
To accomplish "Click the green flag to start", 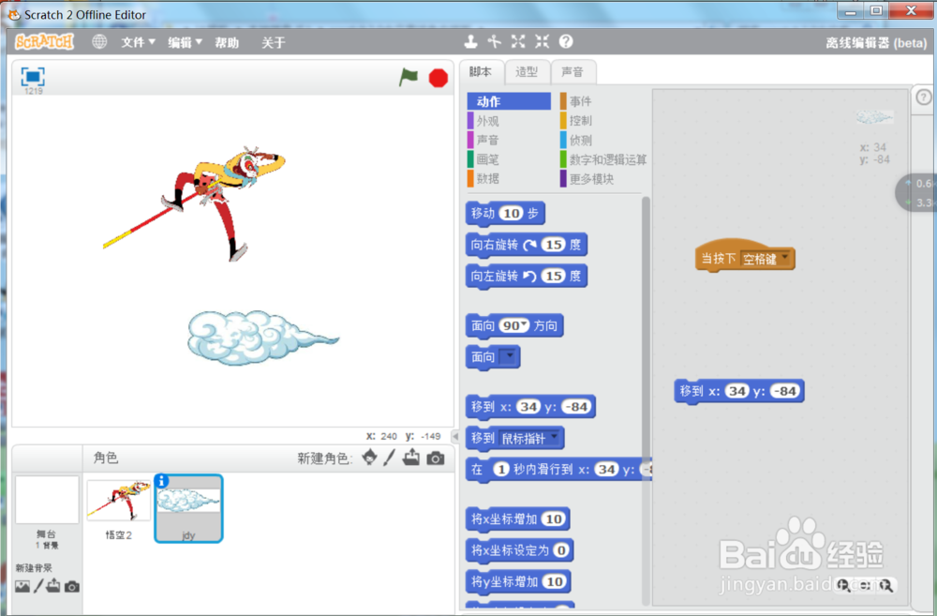I will [x=409, y=77].
